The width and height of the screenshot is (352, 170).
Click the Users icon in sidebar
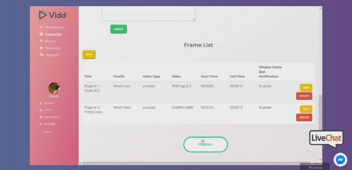(x=40, y=110)
